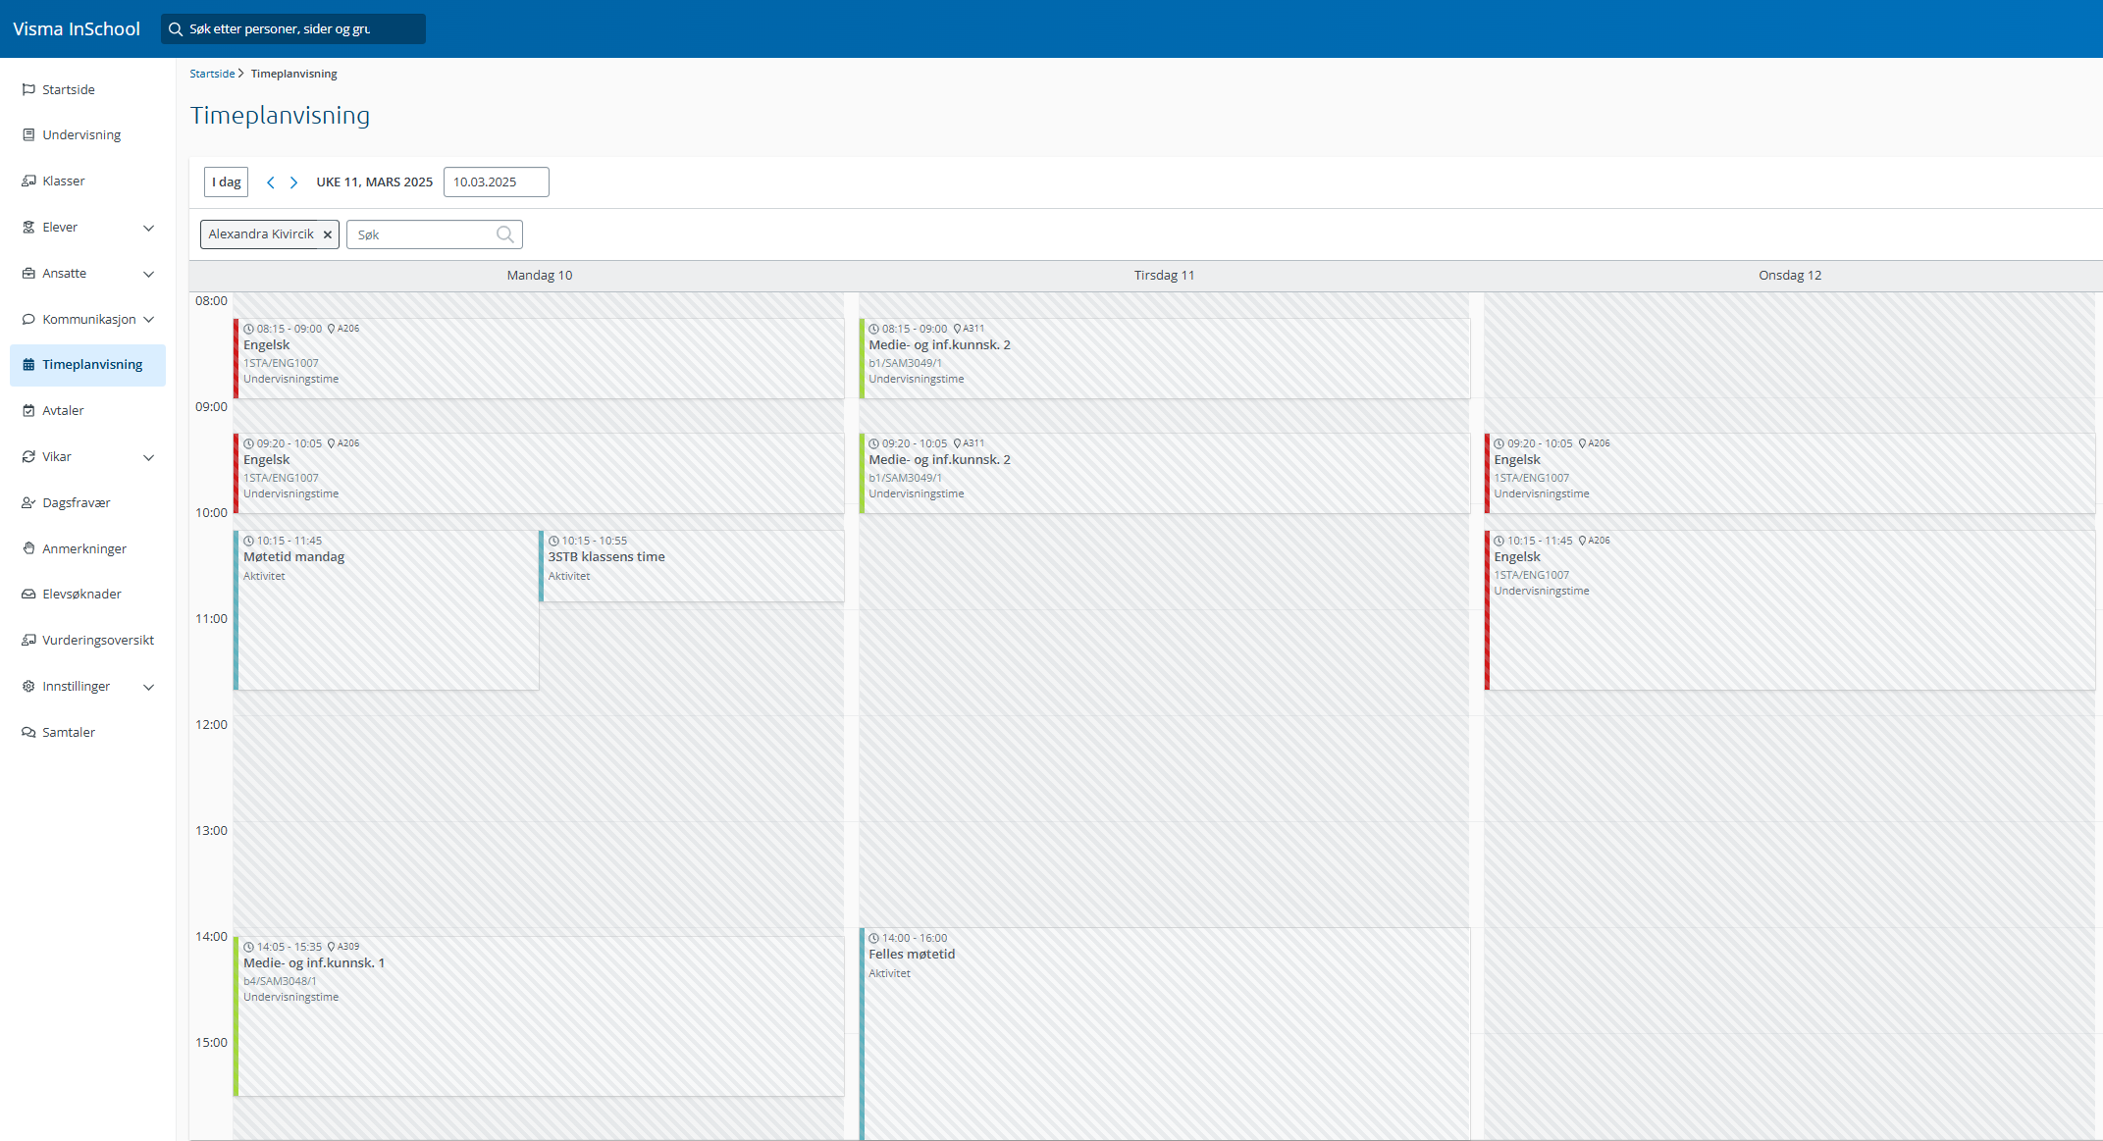Click the date field showing 10.03.2025
The height and width of the screenshot is (1141, 2103).
tap(496, 182)
